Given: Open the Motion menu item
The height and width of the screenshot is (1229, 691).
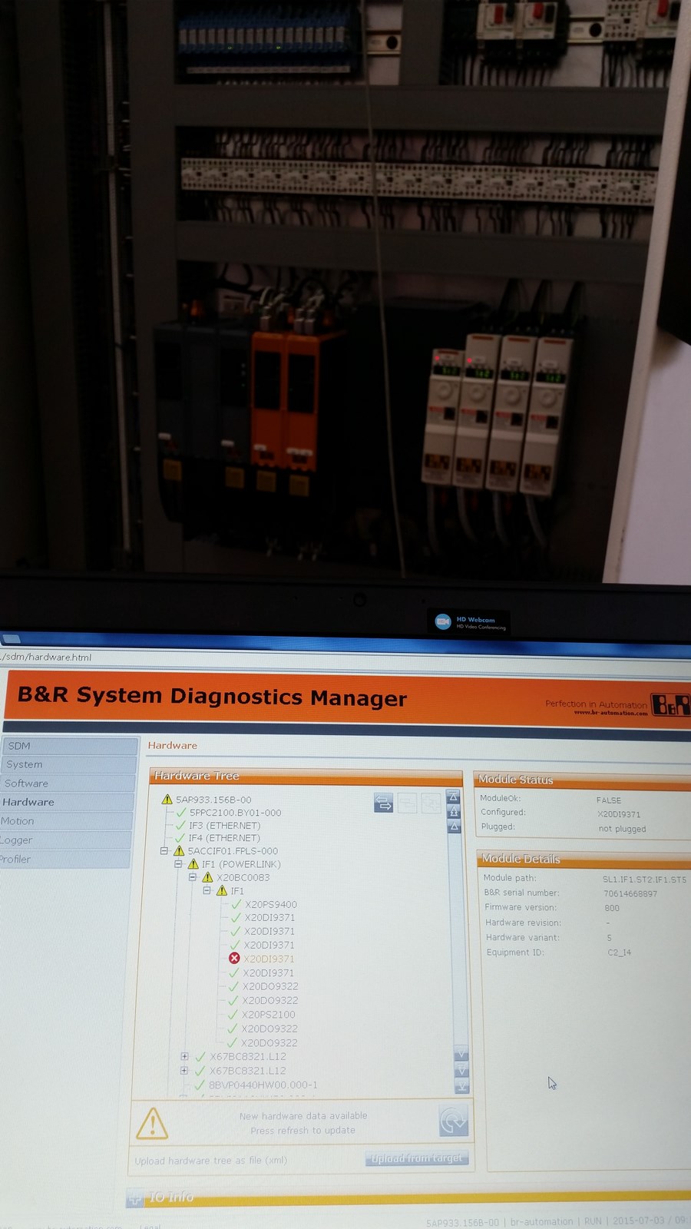Looking at the screenshot, I should (x=65, y=821).
